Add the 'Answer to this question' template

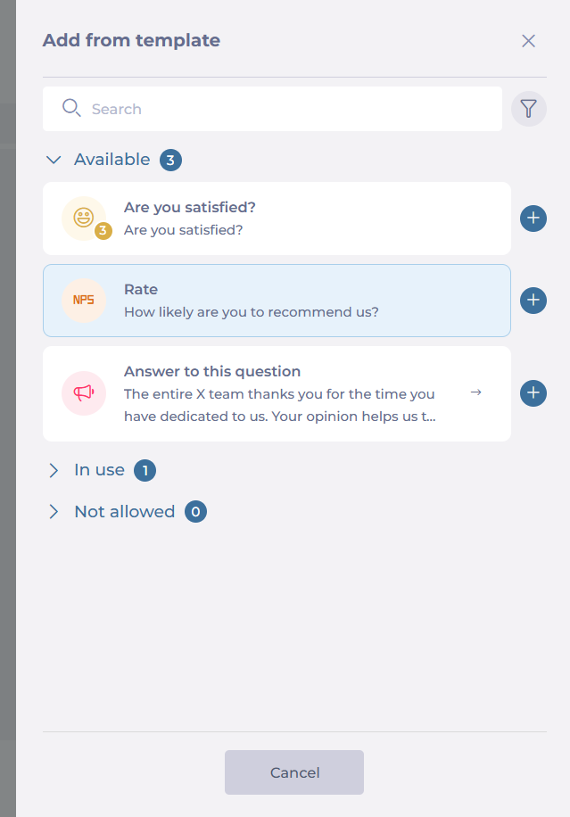(x=533, y=392)
